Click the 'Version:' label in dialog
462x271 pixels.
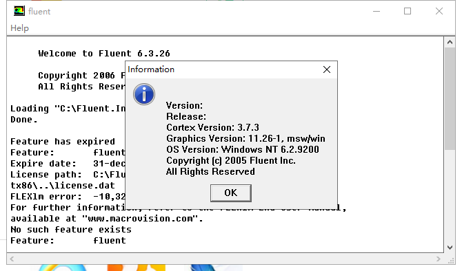coord(184,105)
